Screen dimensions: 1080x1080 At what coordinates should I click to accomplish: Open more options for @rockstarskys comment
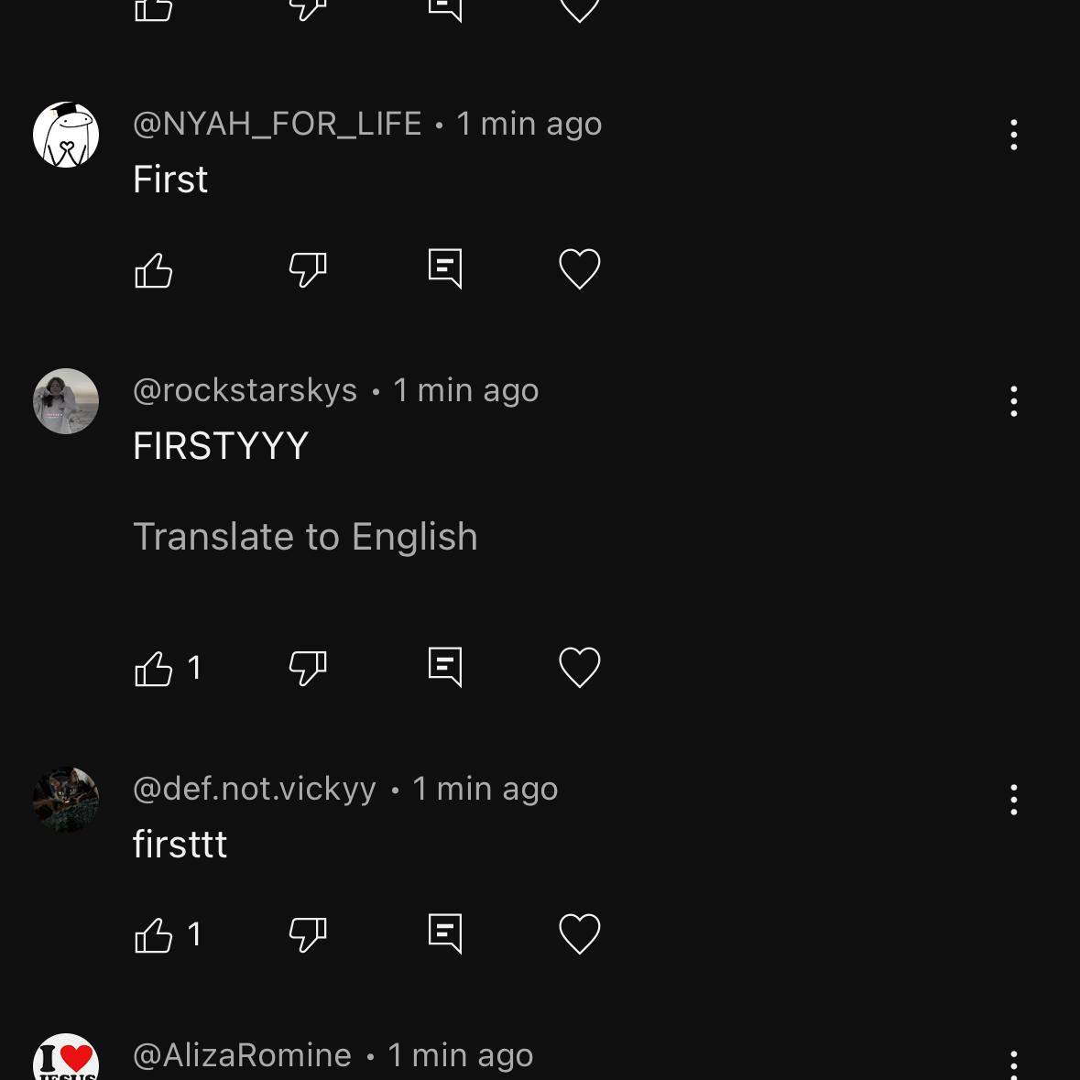pyautogui.click(x=1013, y=401)
